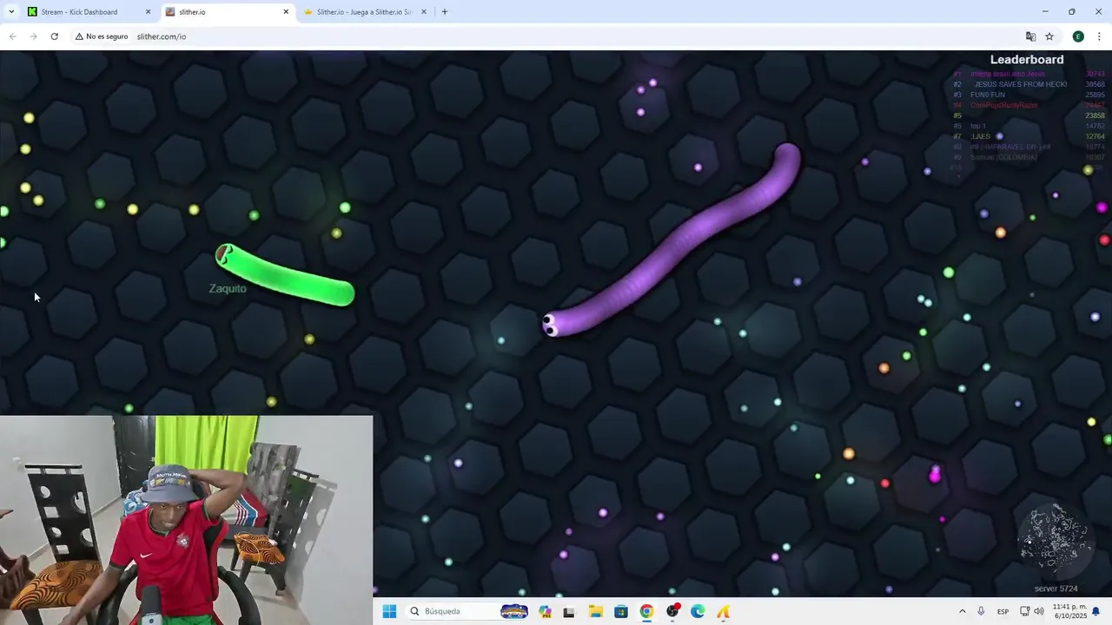This screenshot has width=1112, height=625.
Task: Switch to the Stream - Kick Dashboard tab
Action: [x=89, y=12]
